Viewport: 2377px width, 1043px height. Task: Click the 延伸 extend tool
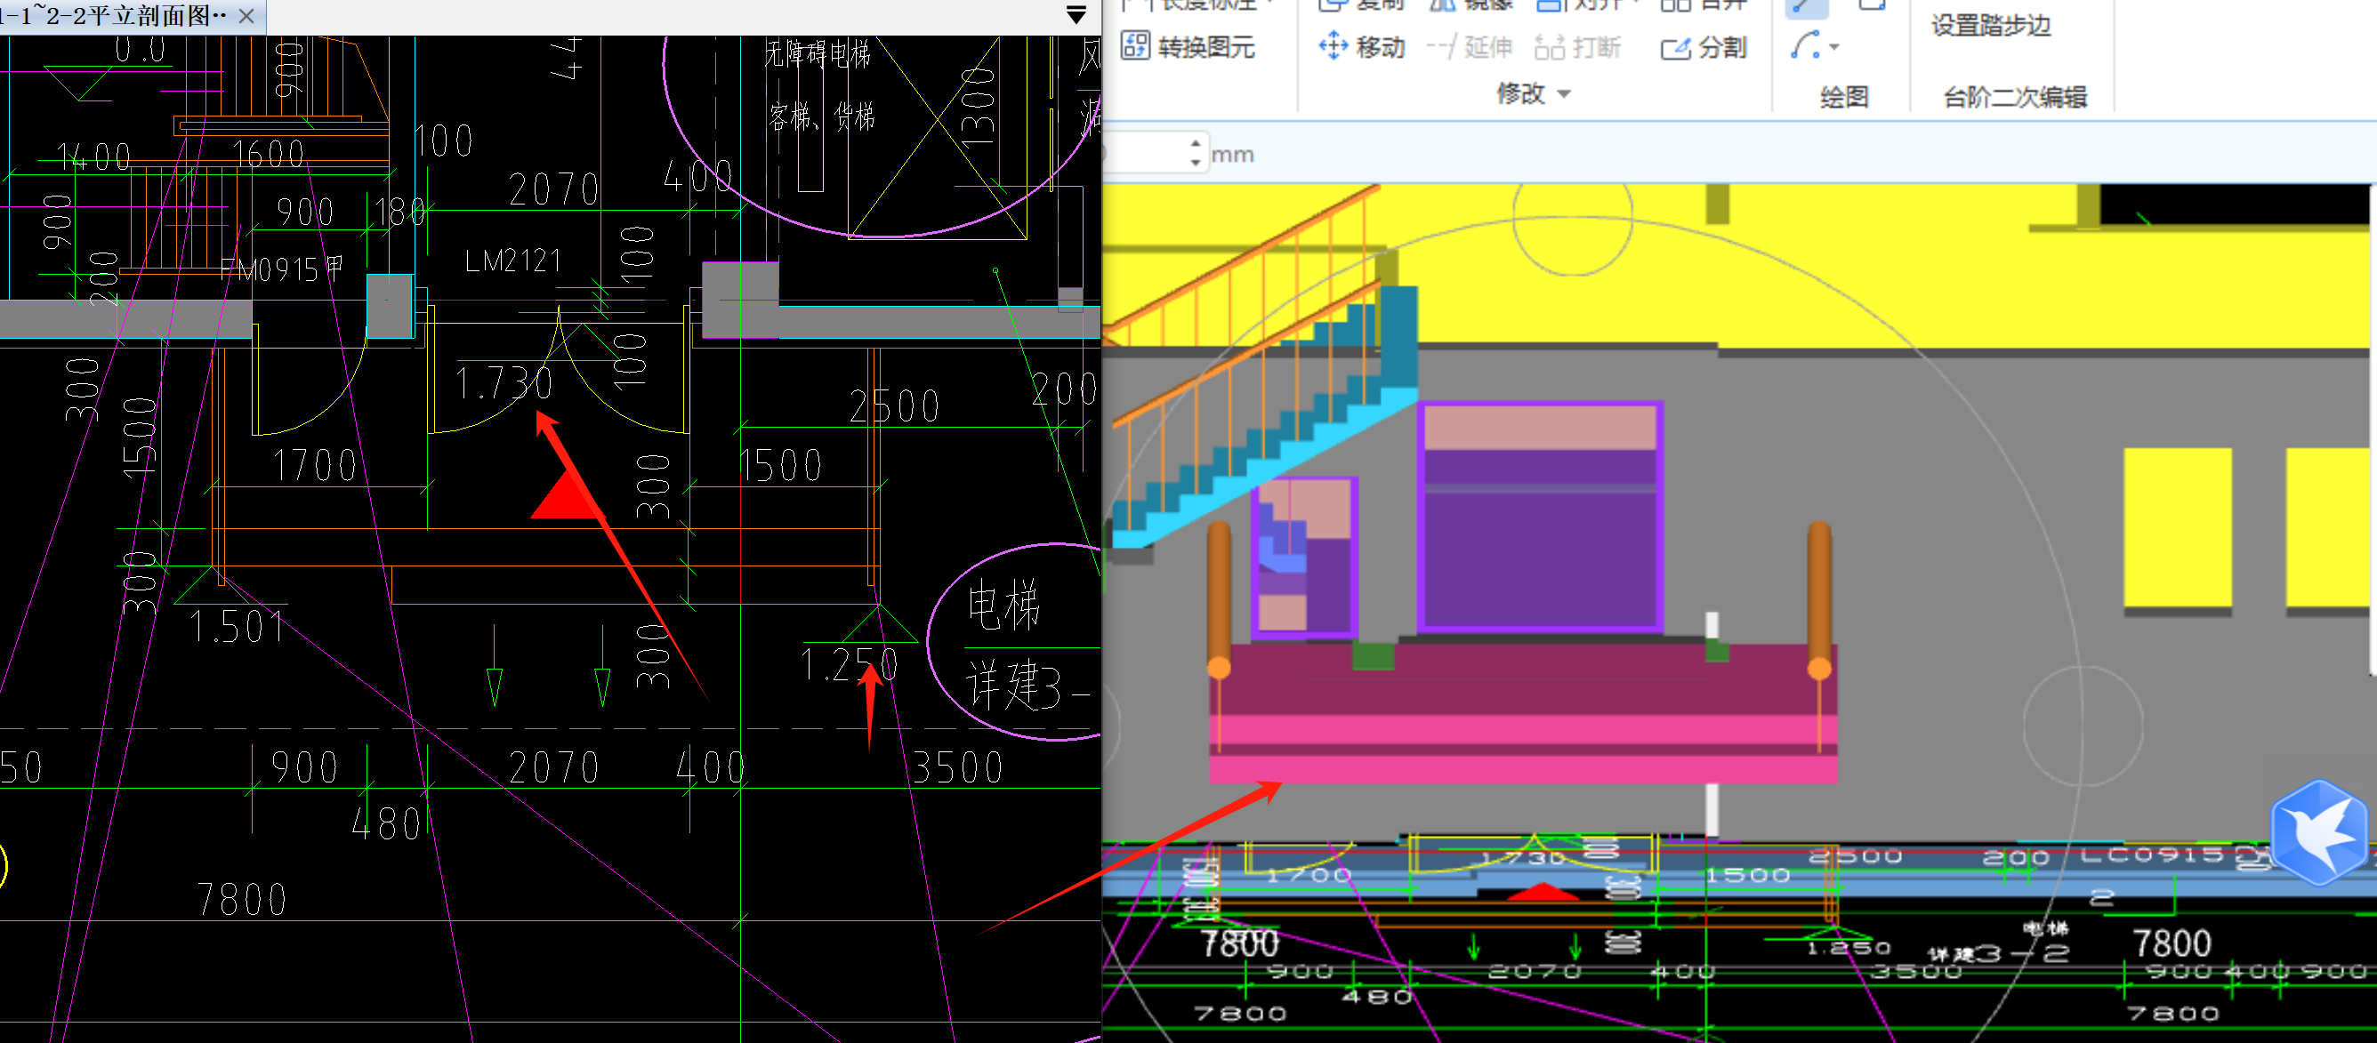(1469, 46)
